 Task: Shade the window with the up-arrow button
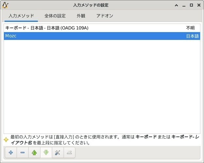pyautogui.click(x=176, y=5)
